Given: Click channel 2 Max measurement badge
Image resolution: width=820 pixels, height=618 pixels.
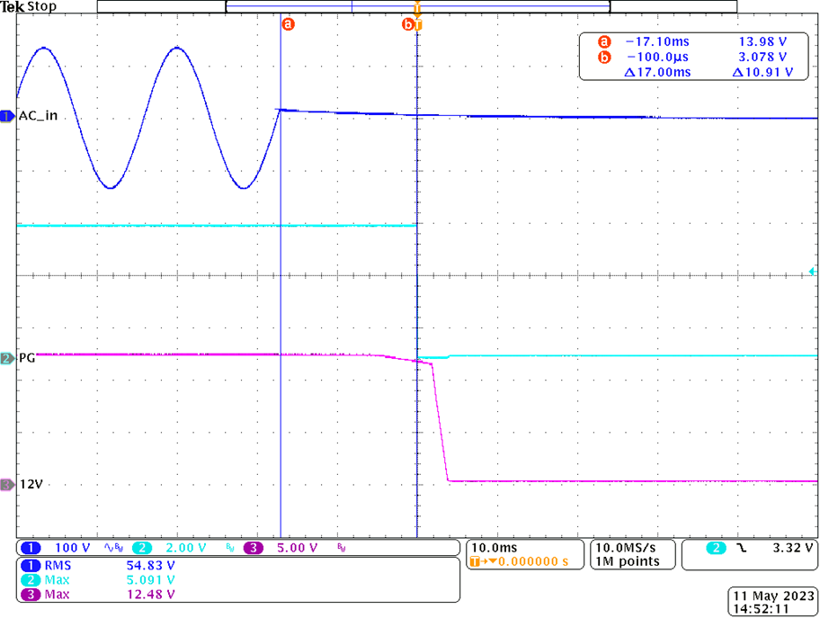Looking at the screenshot, I should 31,580.
